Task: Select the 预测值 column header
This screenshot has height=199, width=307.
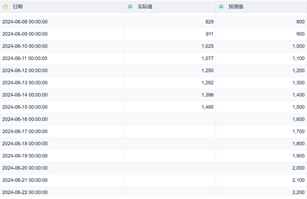Action: coord(261,7)
